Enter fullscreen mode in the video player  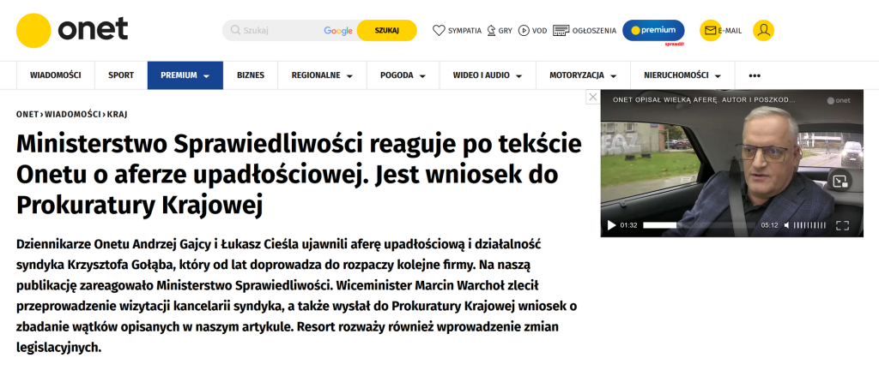click(x=842, y=226)
